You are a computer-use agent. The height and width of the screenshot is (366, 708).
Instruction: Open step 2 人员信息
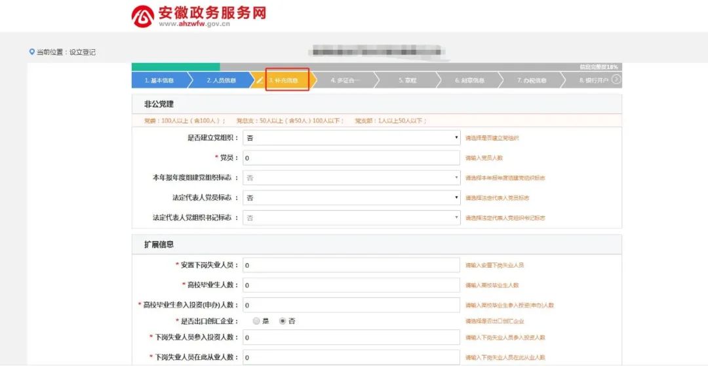[222, 81]
